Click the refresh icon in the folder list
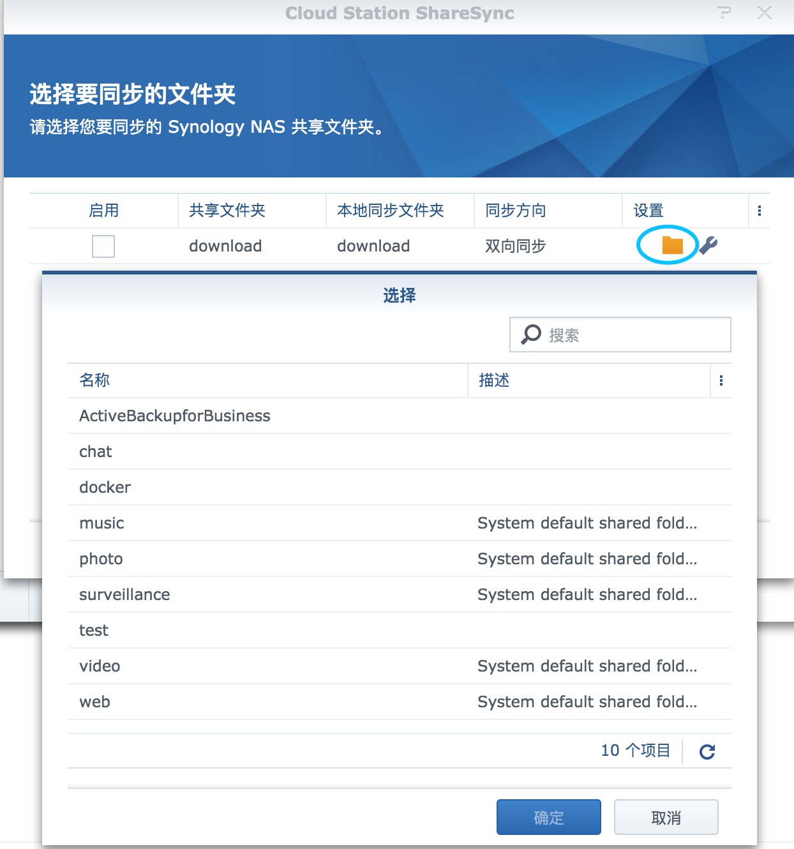This screenshot has width=794, height=849. (x=707, y=751)
